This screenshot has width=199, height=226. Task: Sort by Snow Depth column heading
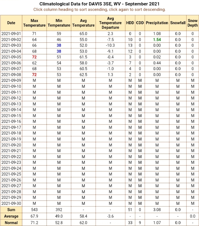coord(193,23)
